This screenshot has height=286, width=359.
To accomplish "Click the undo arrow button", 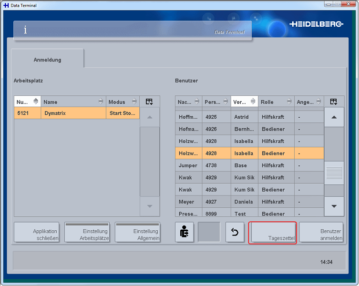I will tap(235, 232).
